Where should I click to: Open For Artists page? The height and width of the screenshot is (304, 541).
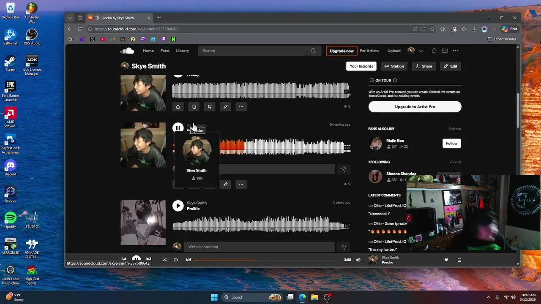click(x=369, y=51)
